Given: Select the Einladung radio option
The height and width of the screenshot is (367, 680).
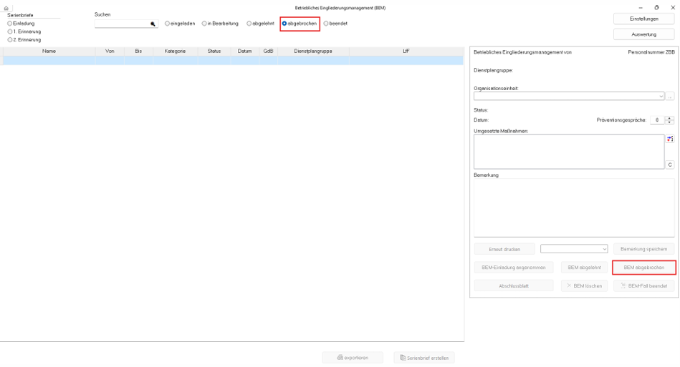Looking at the screenshot, I should pyautogui.click(x=21, y=24).
